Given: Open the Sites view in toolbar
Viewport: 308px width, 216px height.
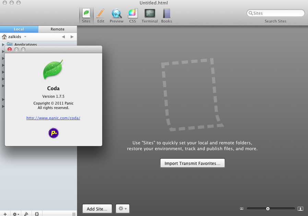Looking at the screenshot, I should (x=86, y=16).
